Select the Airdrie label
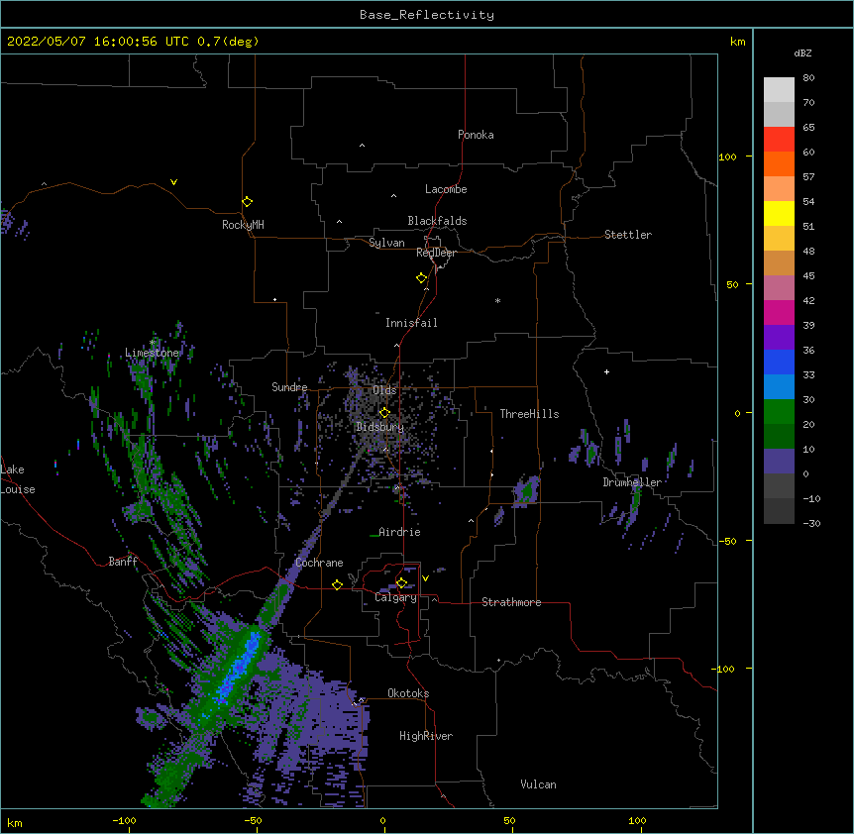Image resolution: width=854 pixels, height=834 pixels. 399,532
